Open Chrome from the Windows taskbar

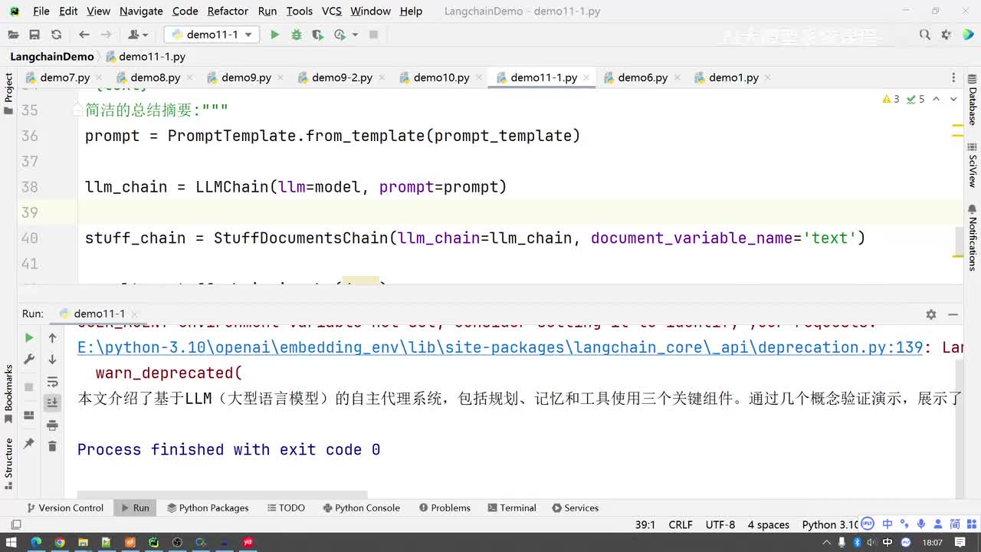tap(59, 542)
